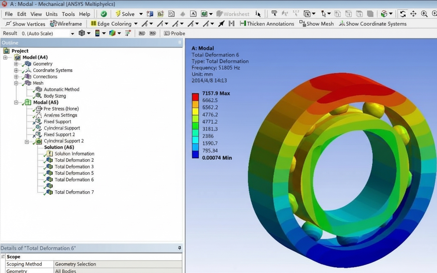Open the Edge Coloring dropdown

[136, 24]
